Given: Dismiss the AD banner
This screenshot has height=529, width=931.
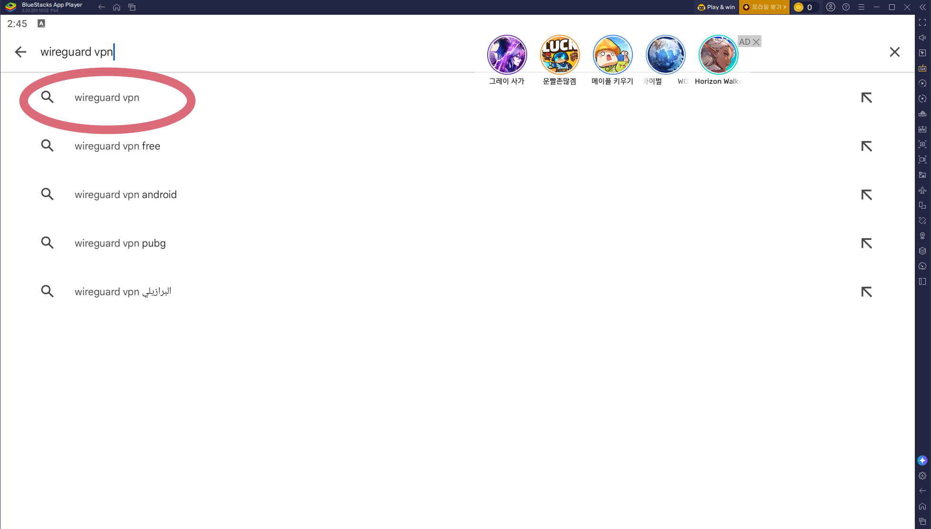Looking at the screenshot, I should 756,42.
